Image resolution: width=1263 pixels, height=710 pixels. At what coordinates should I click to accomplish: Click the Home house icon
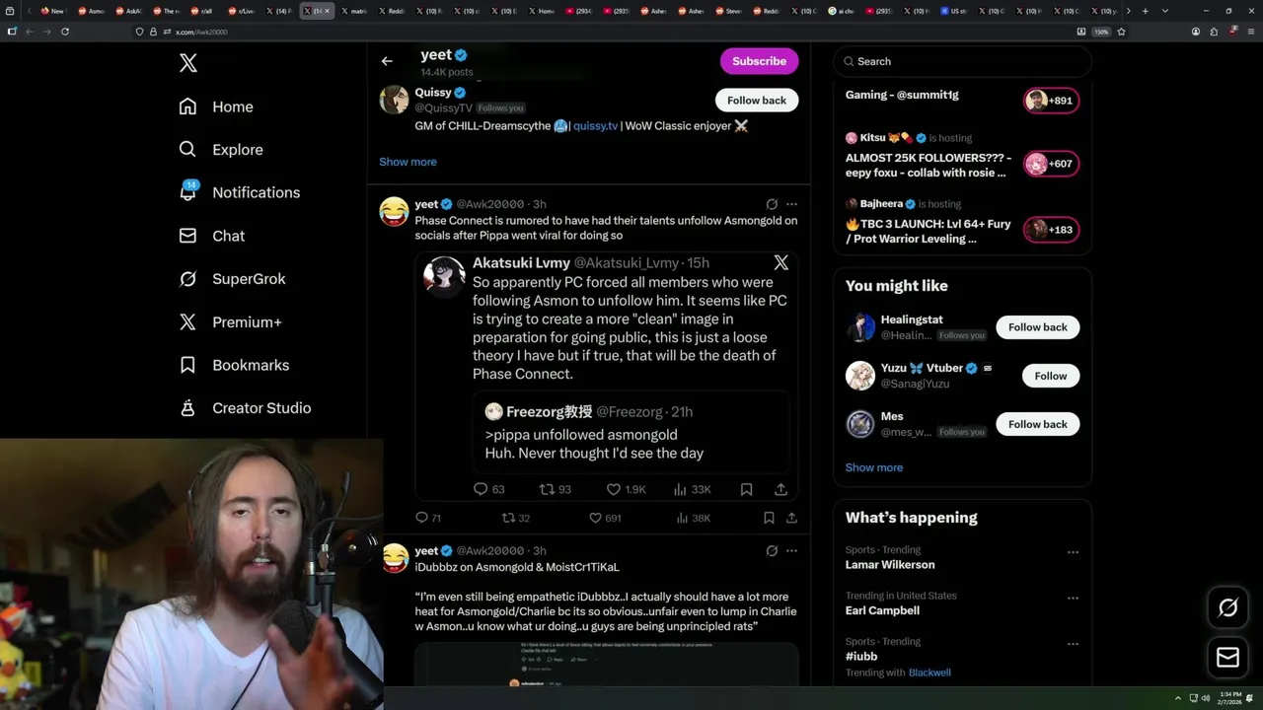pyautogui.click(x=187, y=106)
